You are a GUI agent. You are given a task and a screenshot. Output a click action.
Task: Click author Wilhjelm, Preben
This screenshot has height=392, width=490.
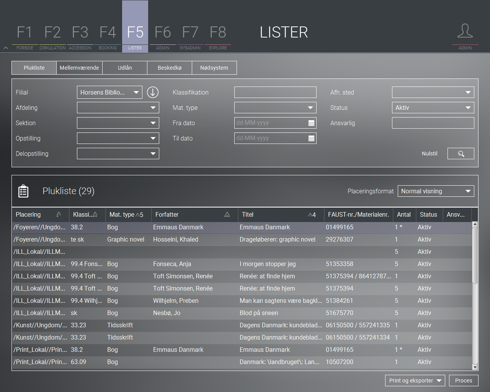(x=176, y=301)
